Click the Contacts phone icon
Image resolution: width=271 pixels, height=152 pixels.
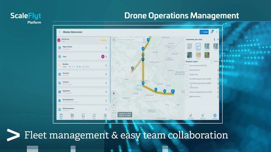[x=60, y=83]
